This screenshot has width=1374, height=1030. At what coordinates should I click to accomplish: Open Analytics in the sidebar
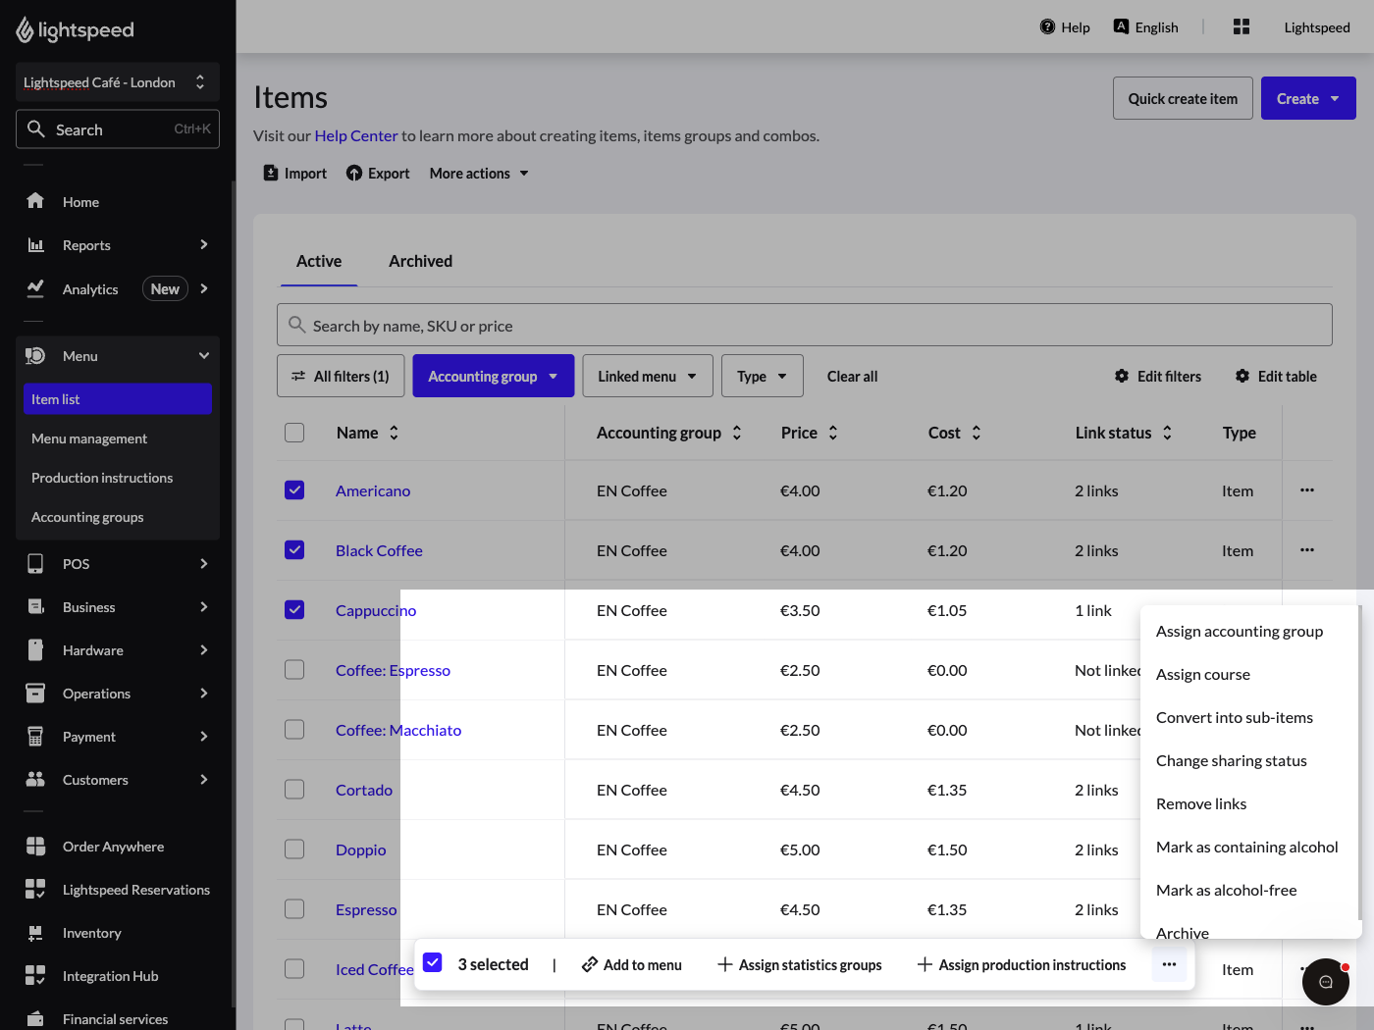click(90, 288)
